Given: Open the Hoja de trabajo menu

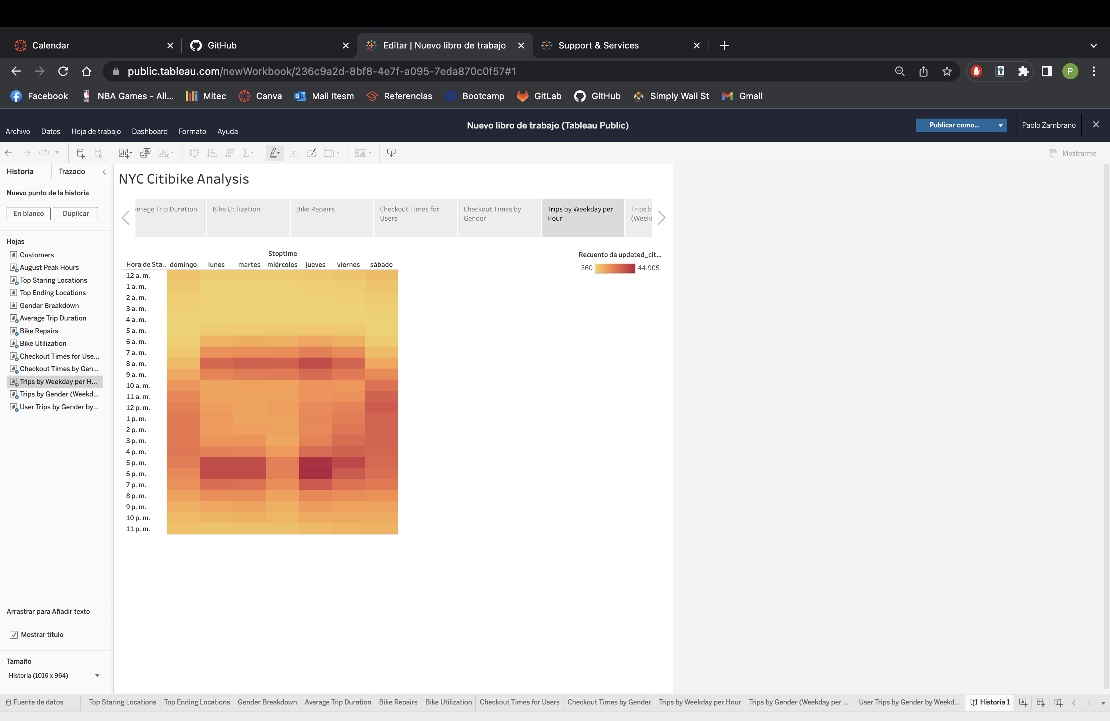Looking at the screenshot, I should (x=95, y=131).
